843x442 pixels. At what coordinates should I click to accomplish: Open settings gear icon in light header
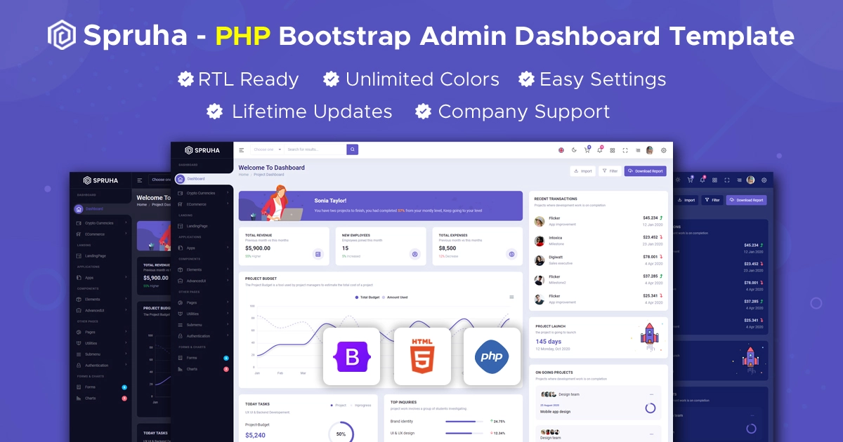click(x=664, y=150)
